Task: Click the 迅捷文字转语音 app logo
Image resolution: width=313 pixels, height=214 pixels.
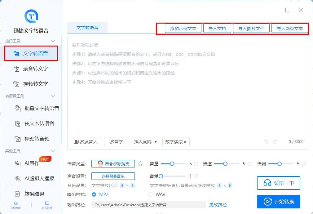Action: point(31,16)
